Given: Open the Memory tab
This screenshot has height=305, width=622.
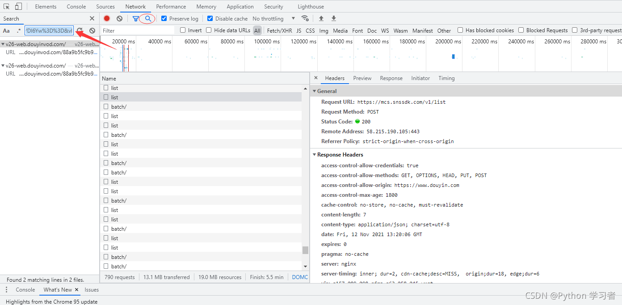Looking at the screenshot, I should [x=206, y=6].
